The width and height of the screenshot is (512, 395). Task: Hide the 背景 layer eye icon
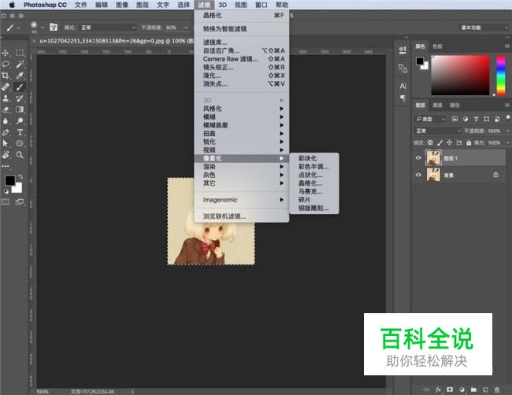tap(418, 175)
